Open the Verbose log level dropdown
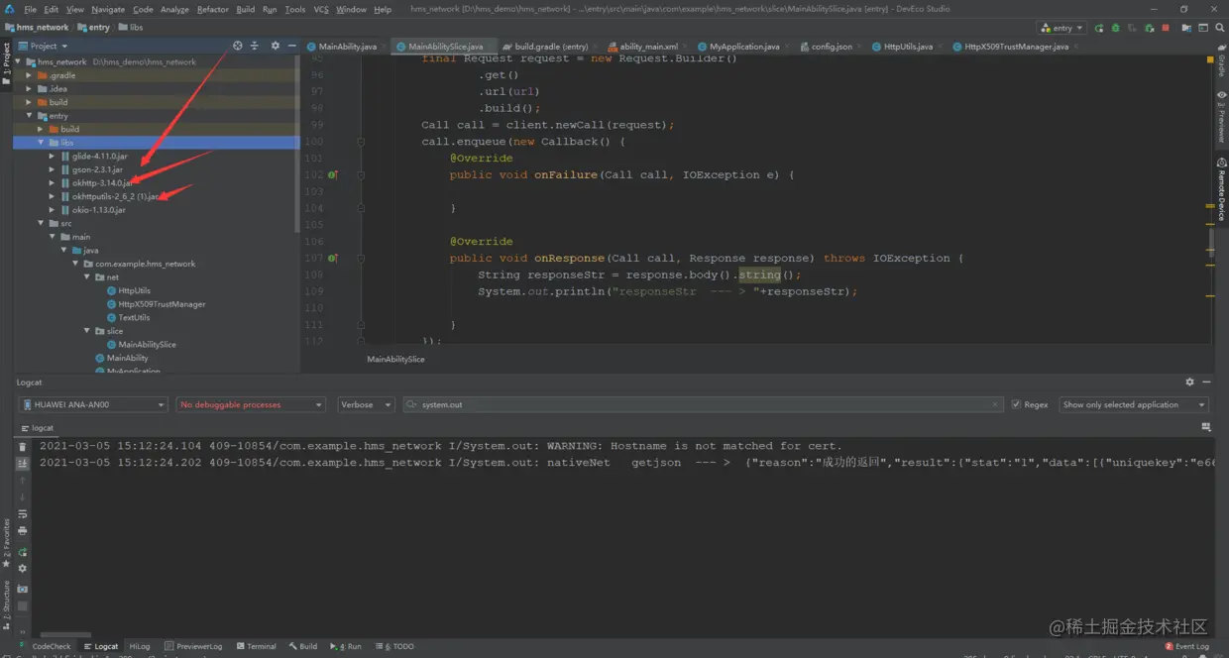1229x658 pixels. tap(365, 404)
